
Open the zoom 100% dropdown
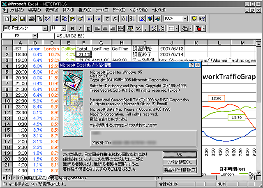click(185, 19)
